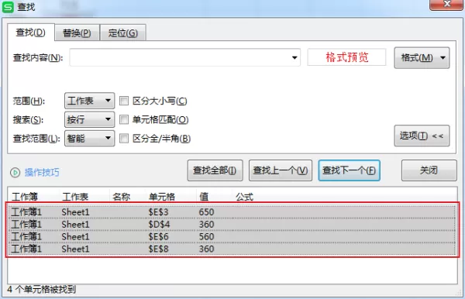The image size is (465, 299).
Task: Focus the 查找内容(N) input field
Action: tap(185, 57)
